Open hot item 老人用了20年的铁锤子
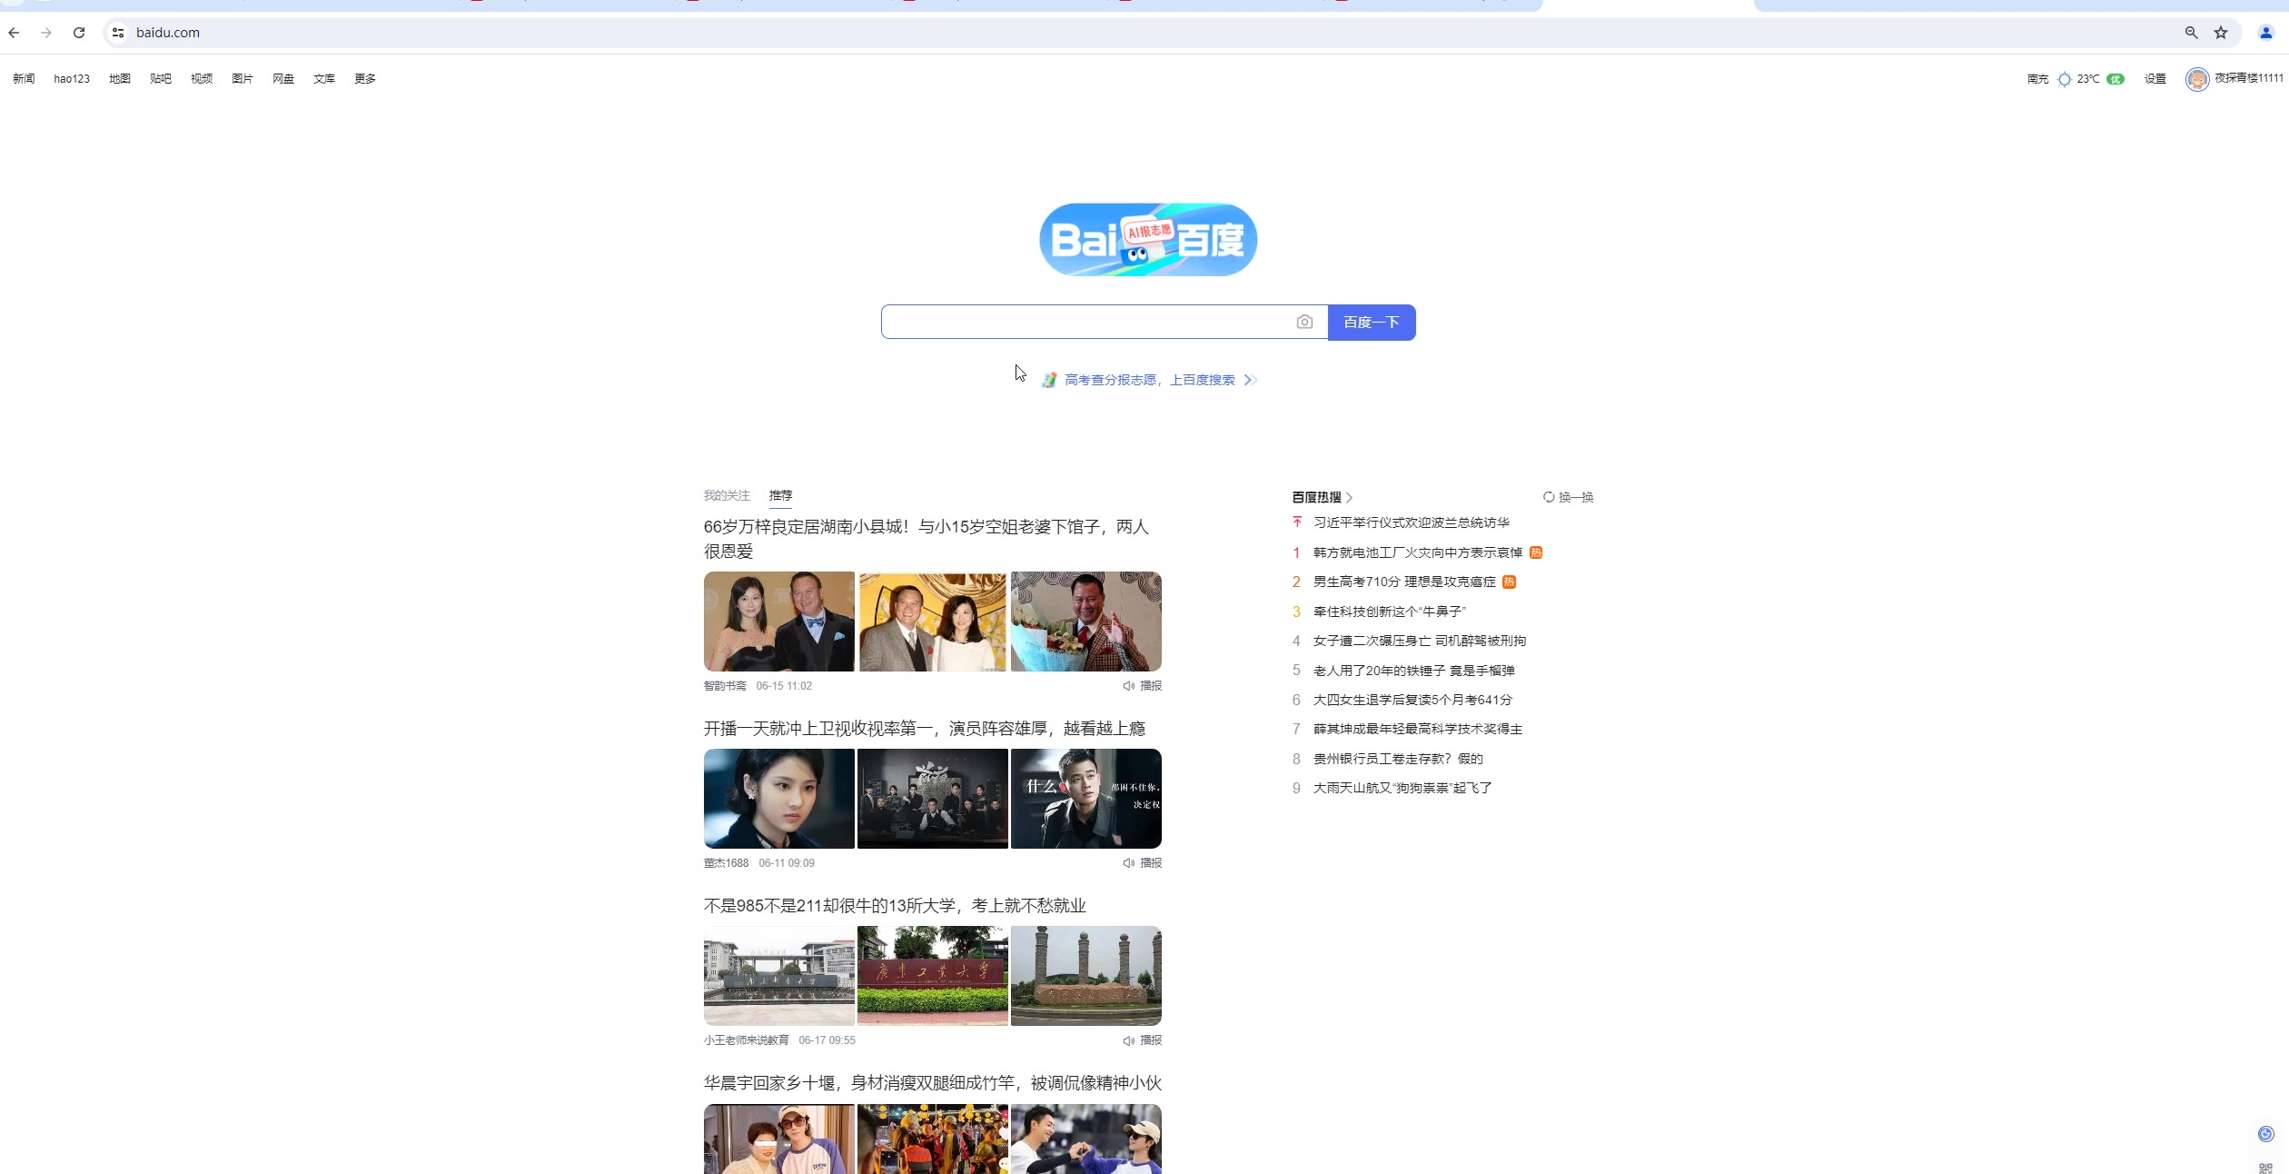 [1414, 671]
